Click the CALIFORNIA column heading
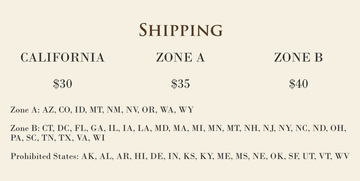The height and width of the screenshot is (181, 360). (x=62, y=58)
